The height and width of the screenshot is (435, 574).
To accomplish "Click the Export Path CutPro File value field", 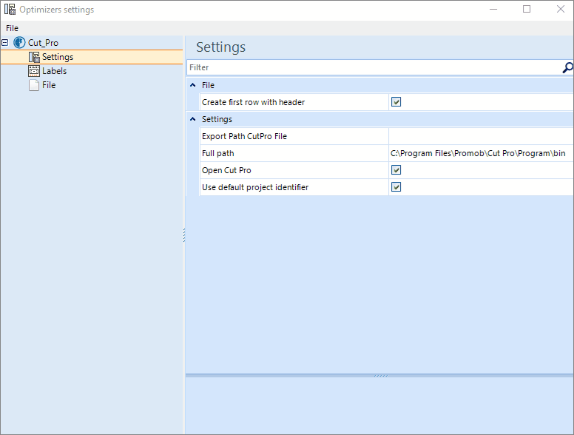I will 481,136.
